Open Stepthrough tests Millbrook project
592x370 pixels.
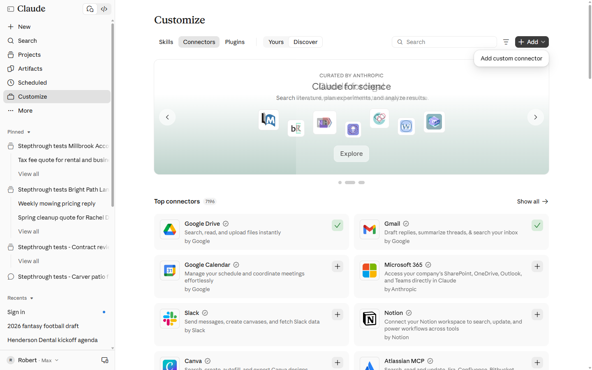click(57, 146)
